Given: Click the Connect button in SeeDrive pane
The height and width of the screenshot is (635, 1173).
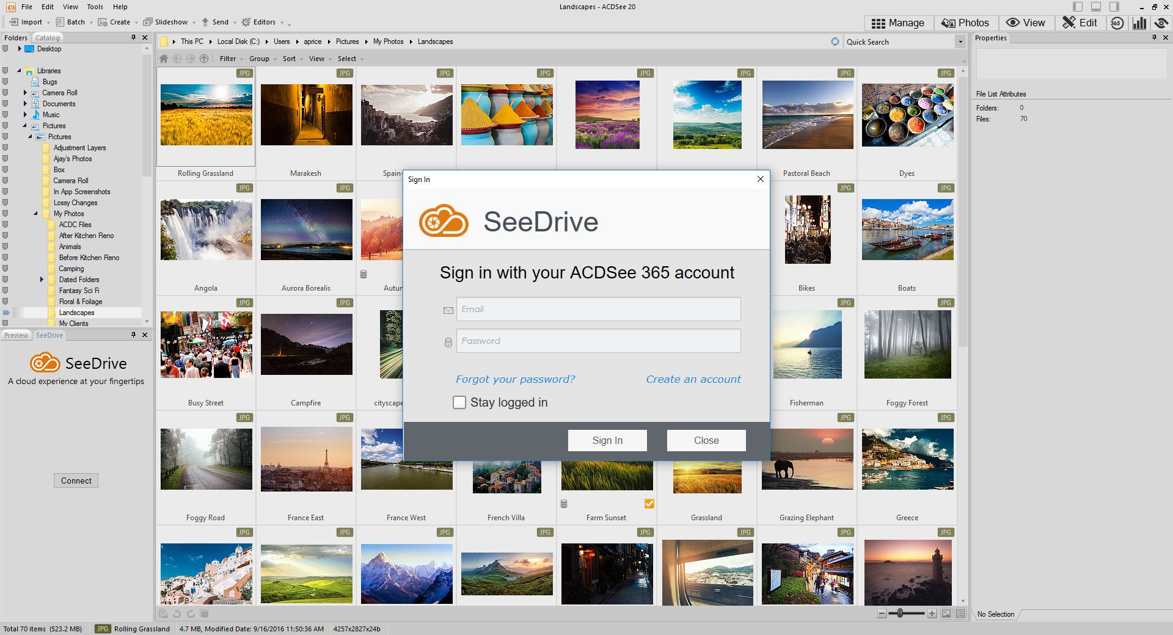Looking at the screenshot, I should [76, 481].
